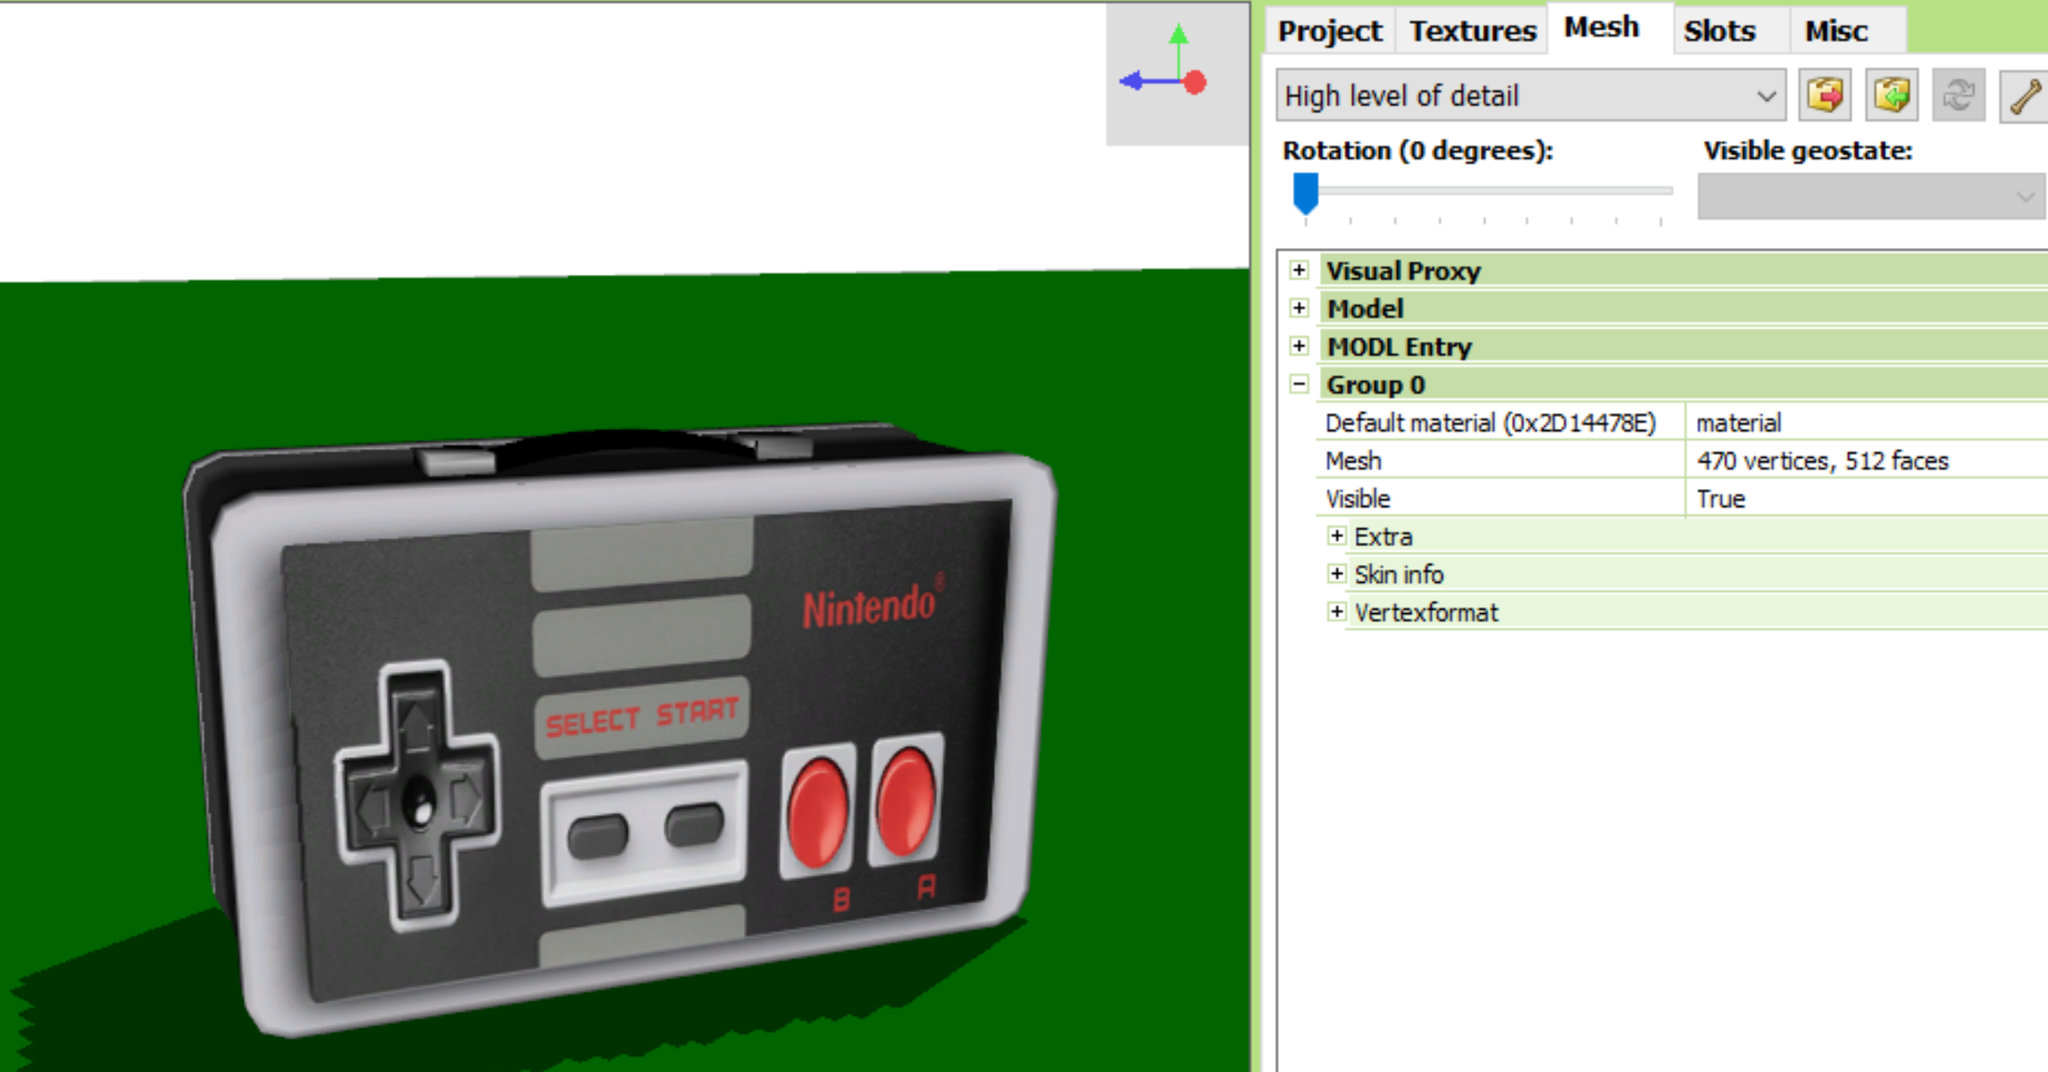Click the grayed refresh mesh icon
This screenshot has width=2048, height=1072.
[1959, 95]
